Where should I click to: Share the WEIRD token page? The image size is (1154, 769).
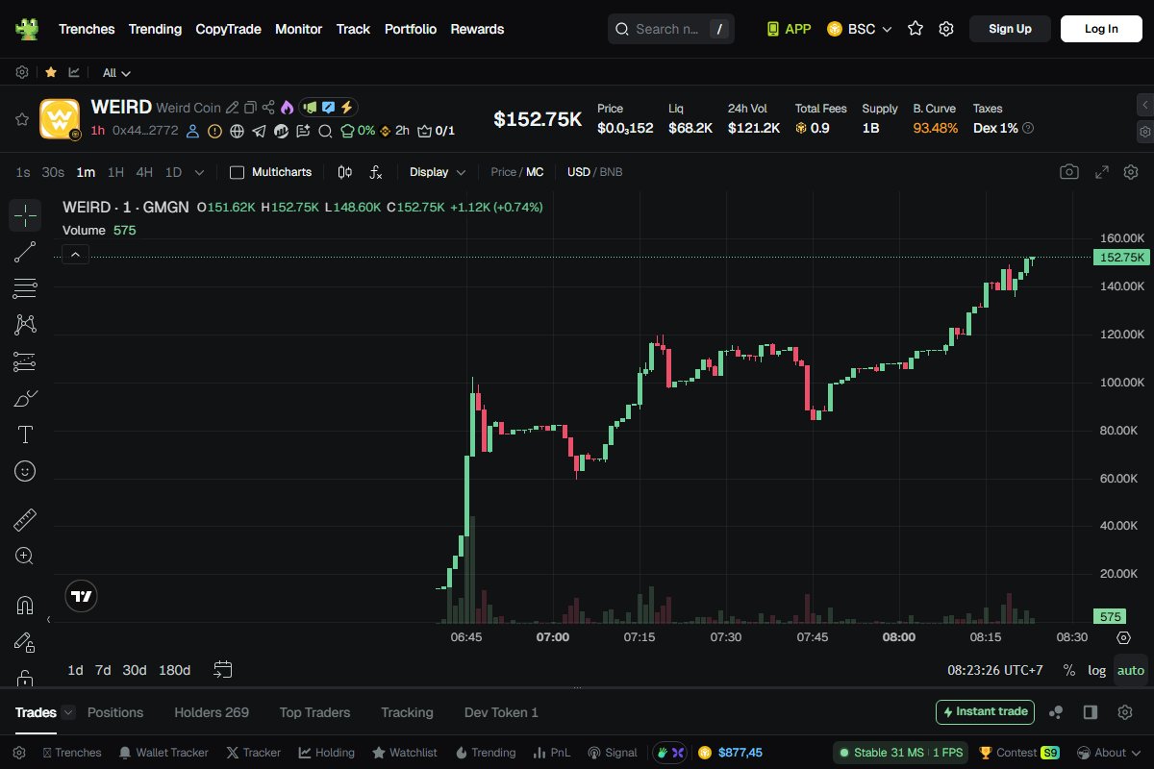click(x=268, y=108)
